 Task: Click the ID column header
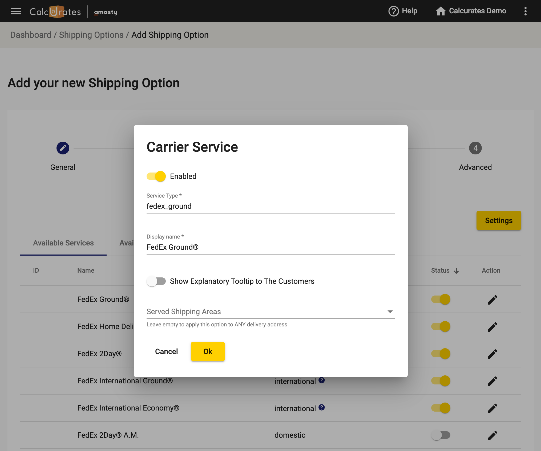click(36, 270)
